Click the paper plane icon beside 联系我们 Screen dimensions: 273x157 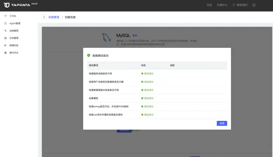(234, 5)
